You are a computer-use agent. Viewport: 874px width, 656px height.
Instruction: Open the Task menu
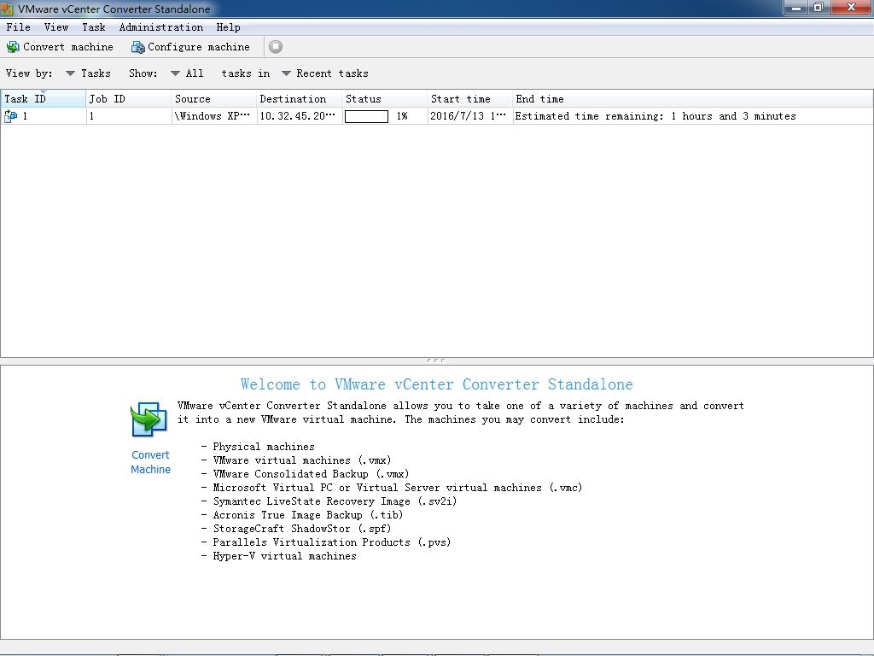[x=94, y=27]
